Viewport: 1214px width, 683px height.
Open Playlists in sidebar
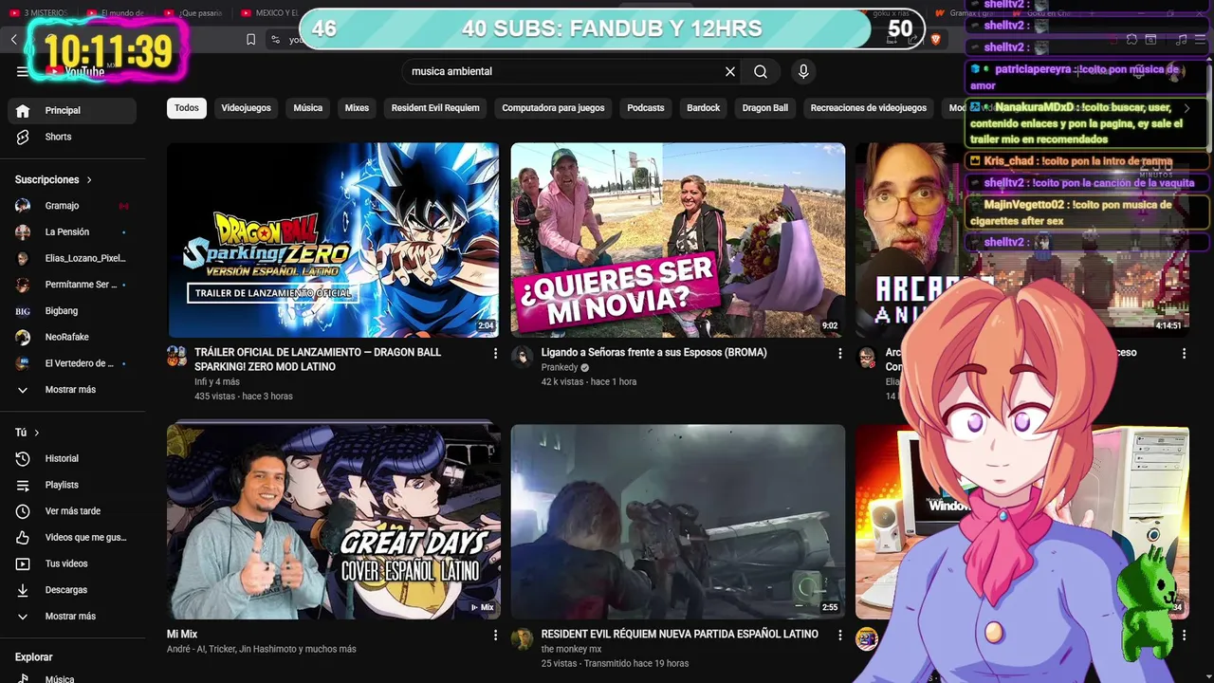[x=72, y=485]
